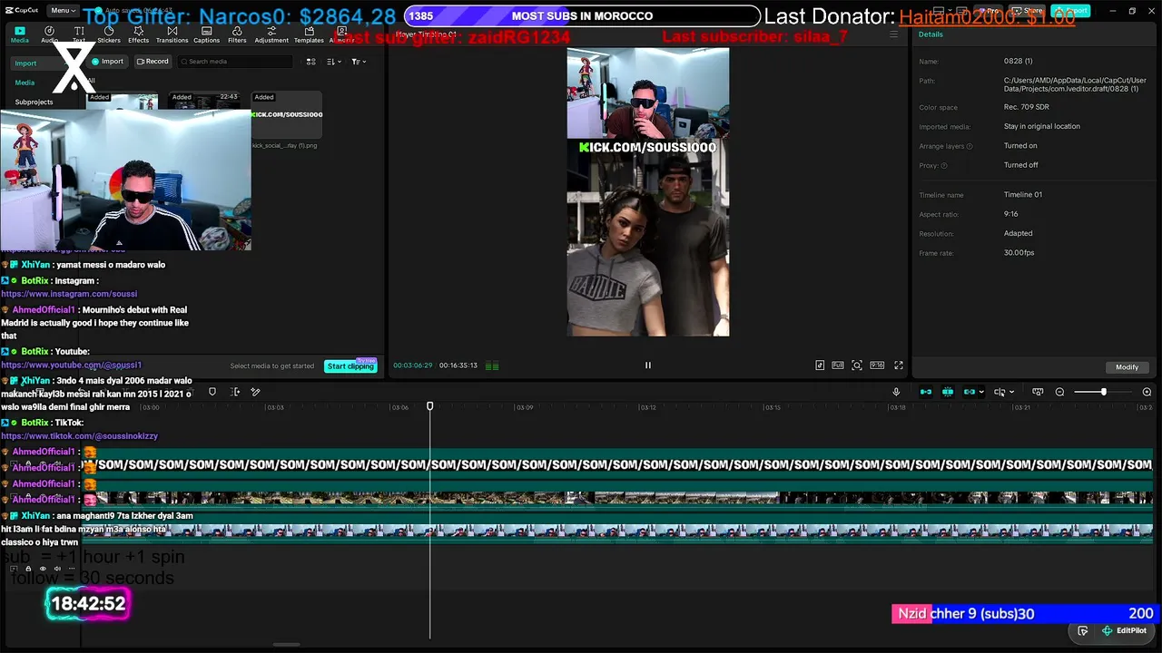Open the Audio tab
This screenshot has width=1162, height=653.
[49, 34]
